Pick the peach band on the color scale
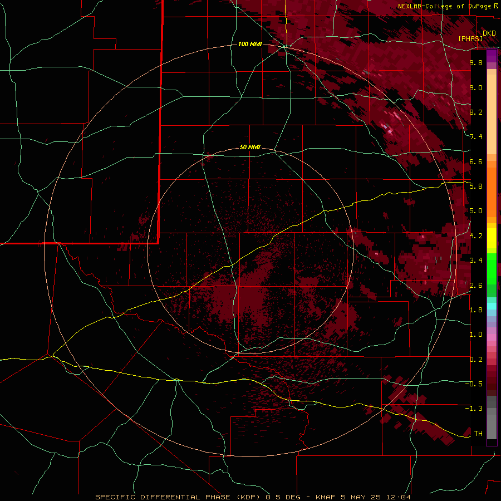 point(492,112)
